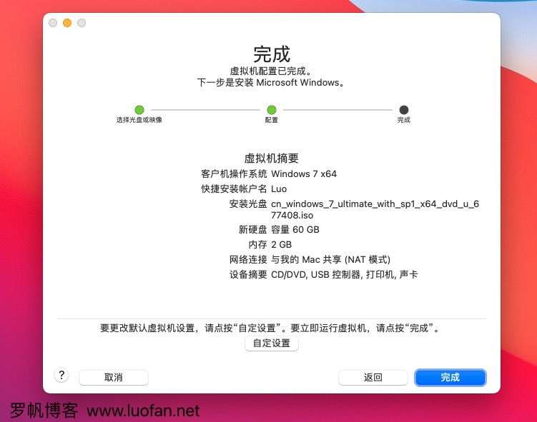Click the 安装光盘 label
Viewport: 537px width, 422px height.
[x=248, y=204]
